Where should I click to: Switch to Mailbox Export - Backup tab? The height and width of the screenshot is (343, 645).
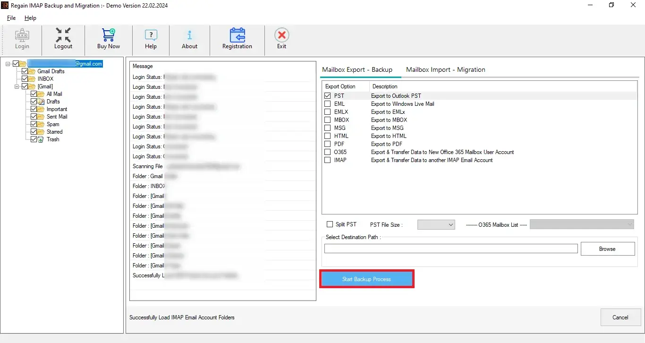[357, 69]
